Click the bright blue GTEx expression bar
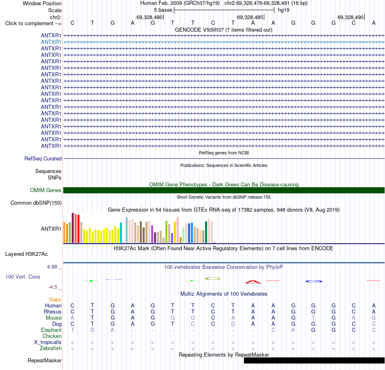 [x=192, y=233]
